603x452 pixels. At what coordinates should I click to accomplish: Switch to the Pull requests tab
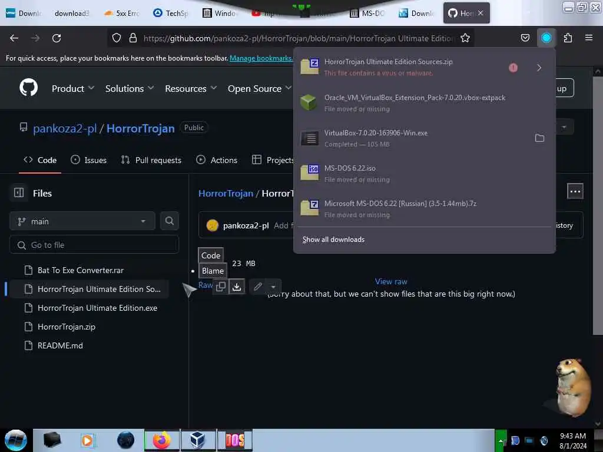pos(151,160)
